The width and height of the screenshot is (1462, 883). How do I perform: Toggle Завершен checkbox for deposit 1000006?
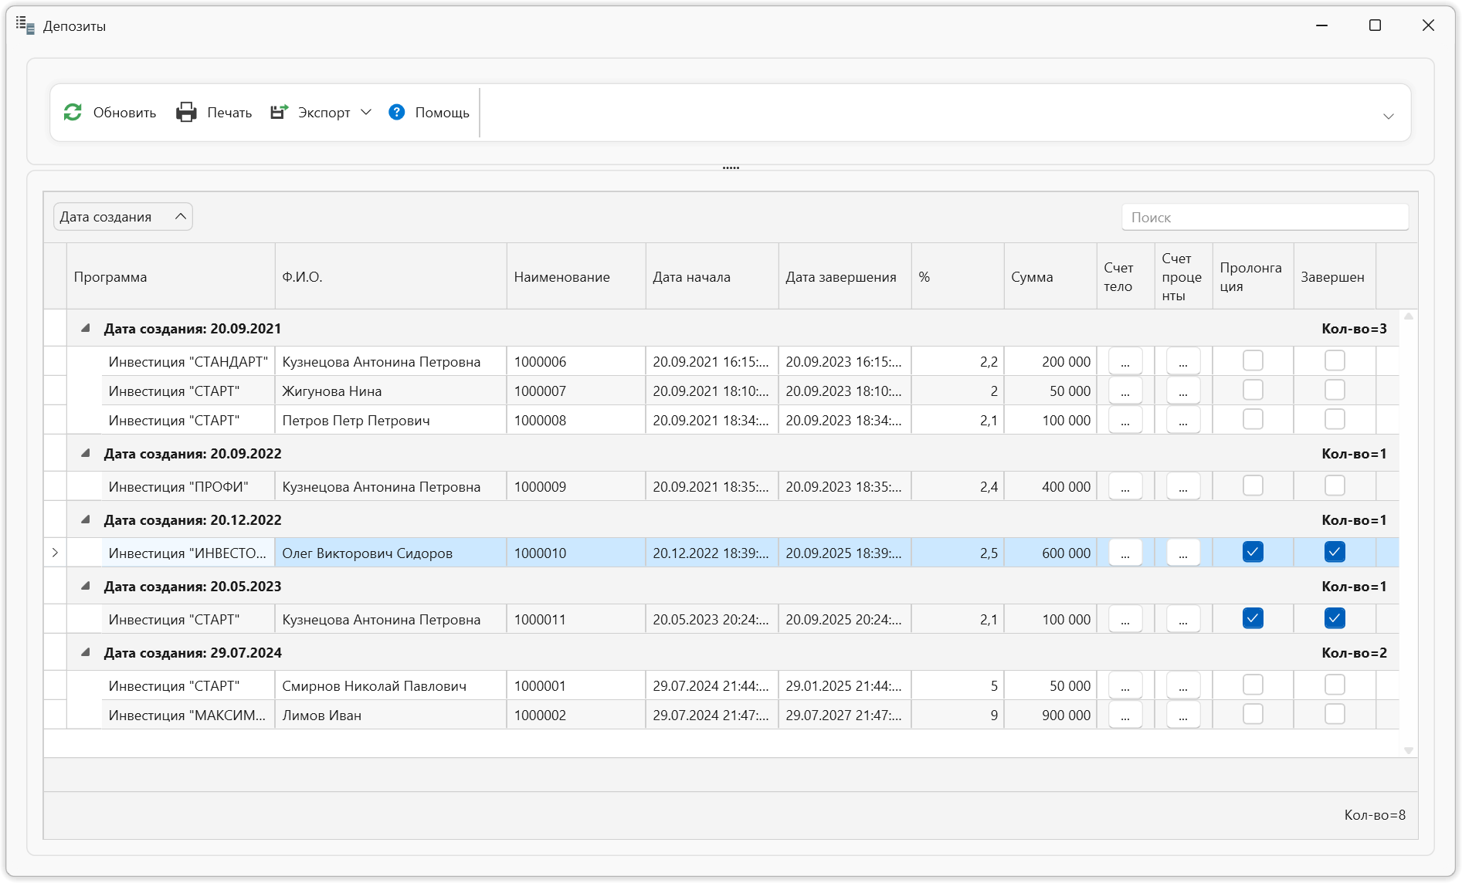[1335, 360]
